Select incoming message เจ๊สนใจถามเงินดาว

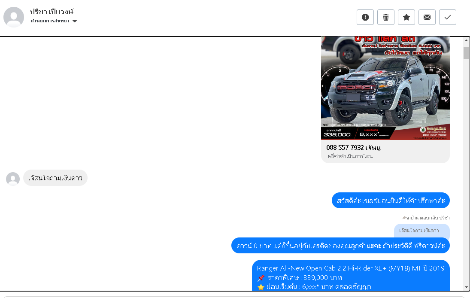point(55,178)
